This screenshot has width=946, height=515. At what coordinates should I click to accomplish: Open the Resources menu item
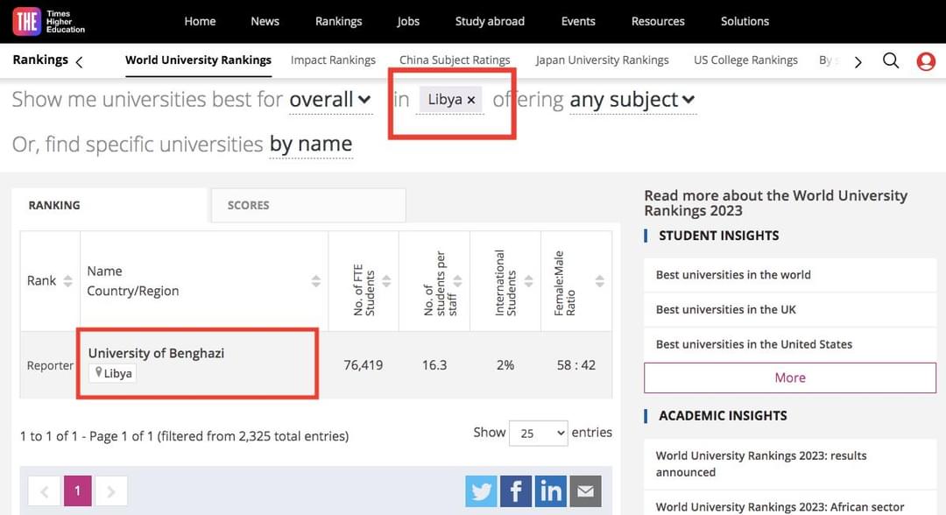click(658, 21)
